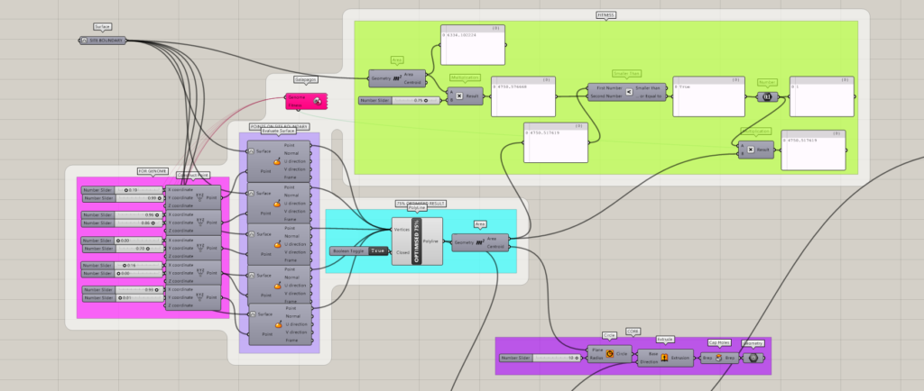Toggle the Boolean Toggle True value

377,250
